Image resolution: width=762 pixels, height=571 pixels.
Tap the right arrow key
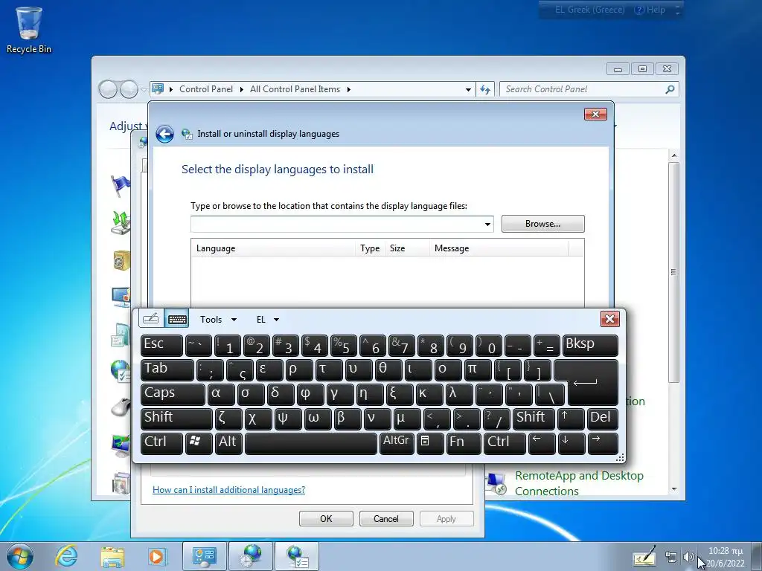click(603, 443)
